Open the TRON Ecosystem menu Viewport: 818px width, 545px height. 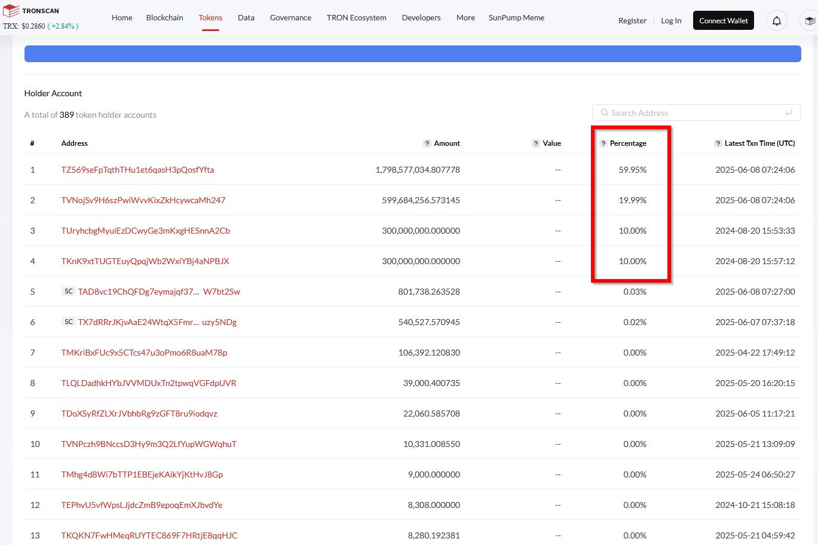(356, 18)
